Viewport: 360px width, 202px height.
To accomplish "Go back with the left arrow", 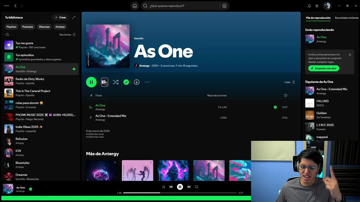I will click(15, 6).
